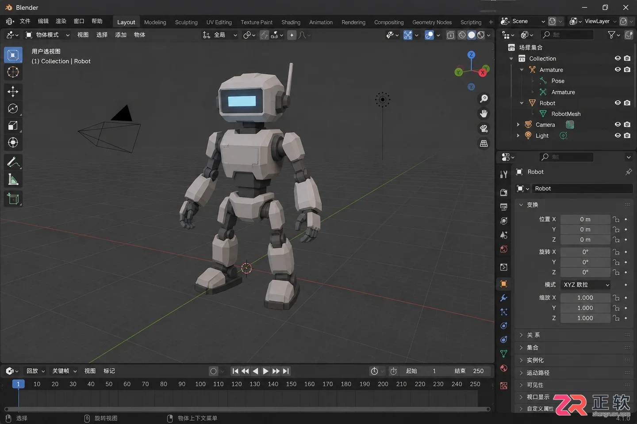Select the Add Cube tool
The width and height of the screenshot is (637, 424).
[x=13, y=199]
